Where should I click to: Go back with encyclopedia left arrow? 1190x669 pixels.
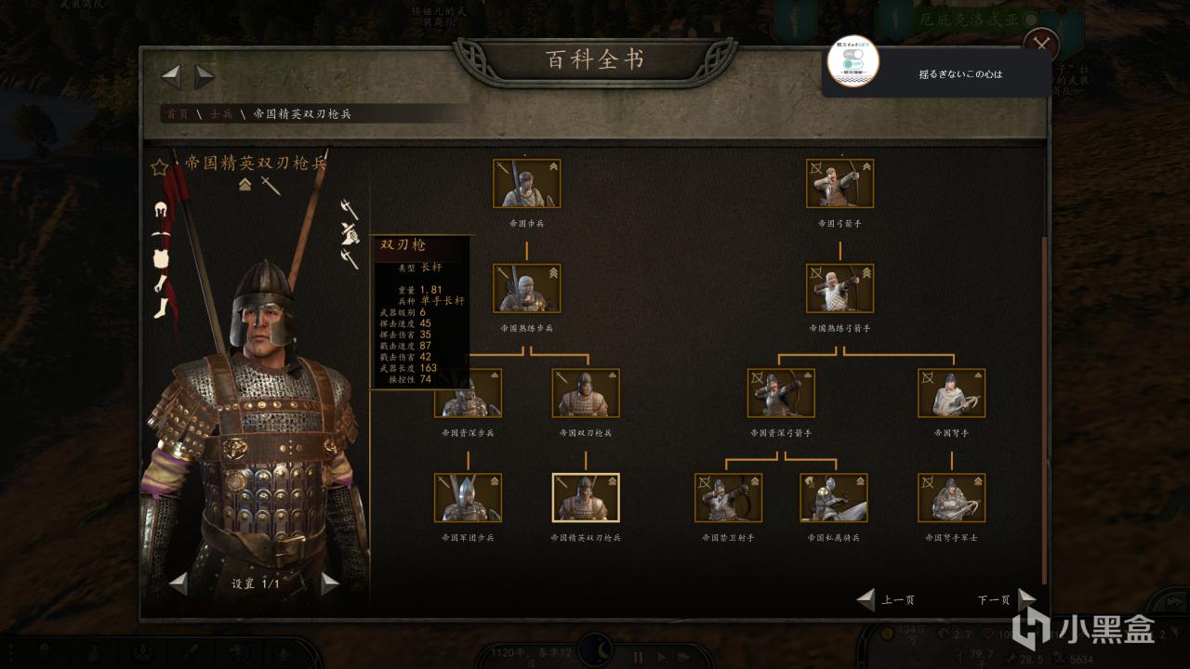pos(171,76)
